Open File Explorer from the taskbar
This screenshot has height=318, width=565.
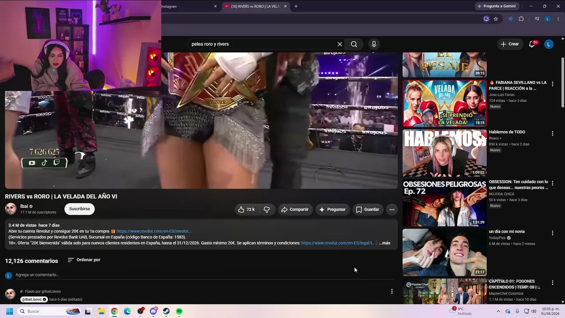pos(101,311)
